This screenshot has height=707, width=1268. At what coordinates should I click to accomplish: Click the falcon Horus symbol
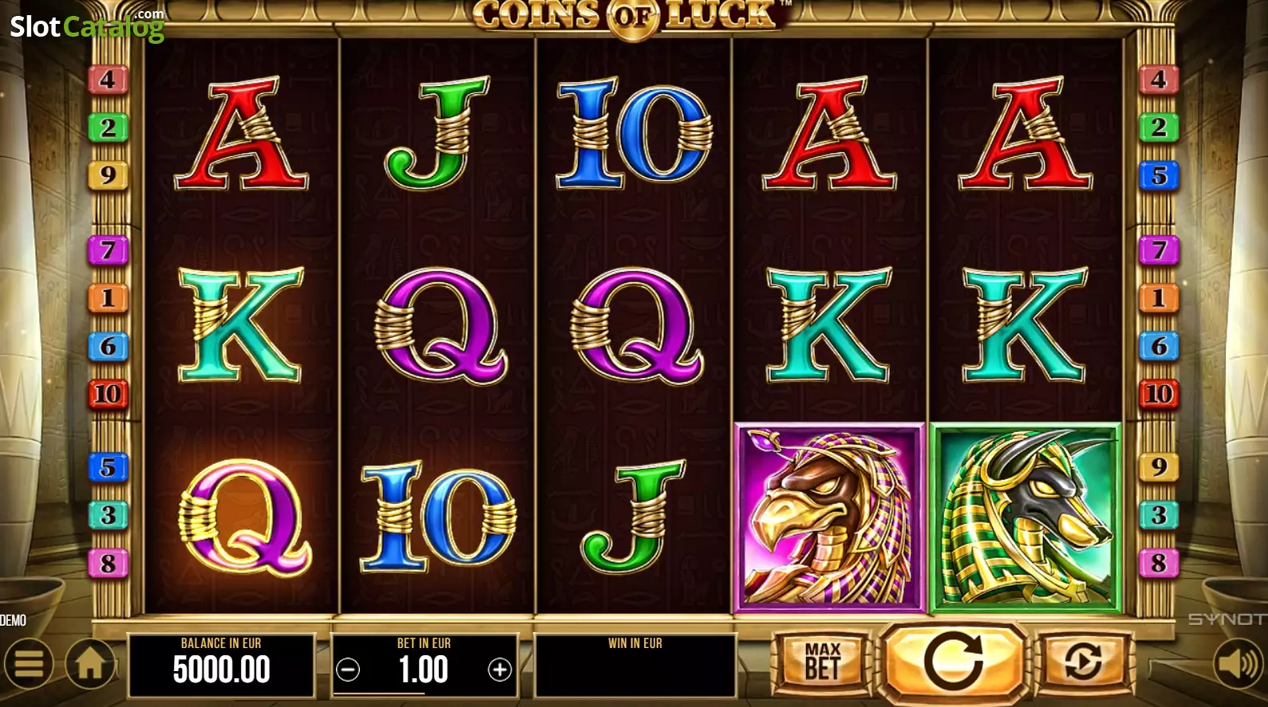[829, 518]
